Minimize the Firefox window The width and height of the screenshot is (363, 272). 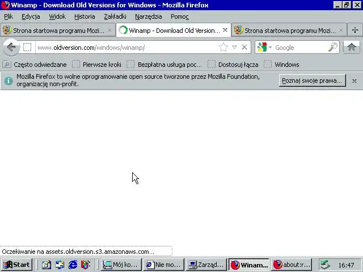click(337, 5)
